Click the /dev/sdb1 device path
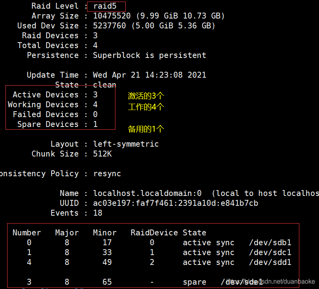Image resolution: width=319 pixels, height=289 pixels. 270,242
